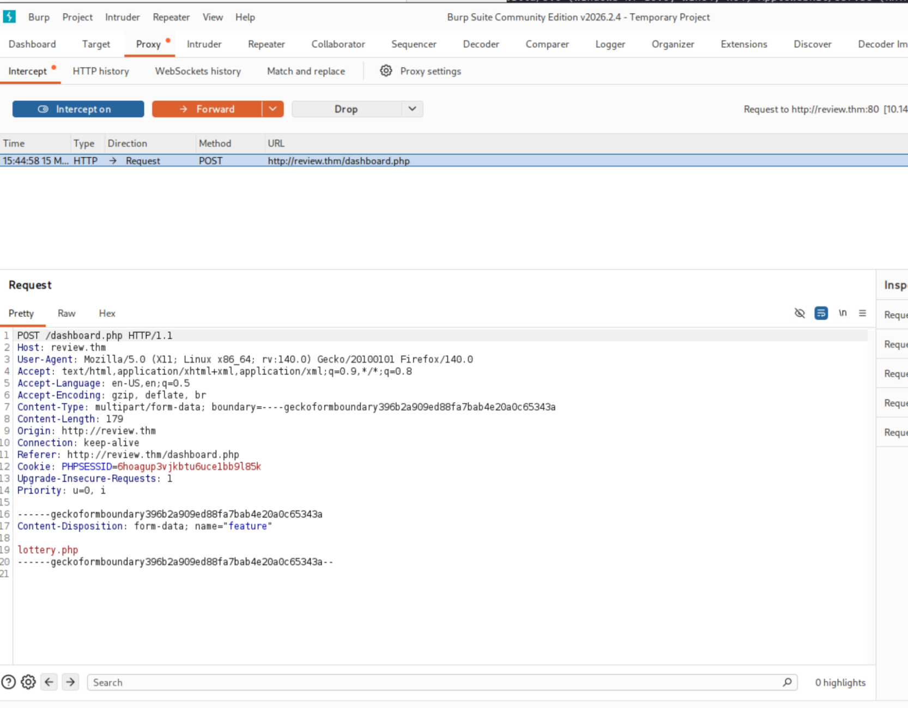This screenshot has height=708, width=908.
Task: Select the Pretty request view tab
Action: pos(21,314)
